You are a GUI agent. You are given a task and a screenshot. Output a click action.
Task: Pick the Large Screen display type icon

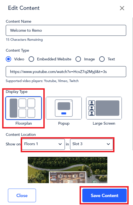pos(104,108)
